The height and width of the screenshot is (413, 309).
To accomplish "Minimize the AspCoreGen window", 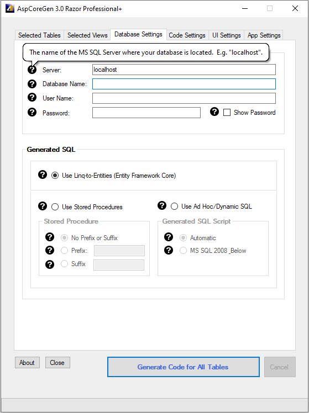I will (245, 8).
